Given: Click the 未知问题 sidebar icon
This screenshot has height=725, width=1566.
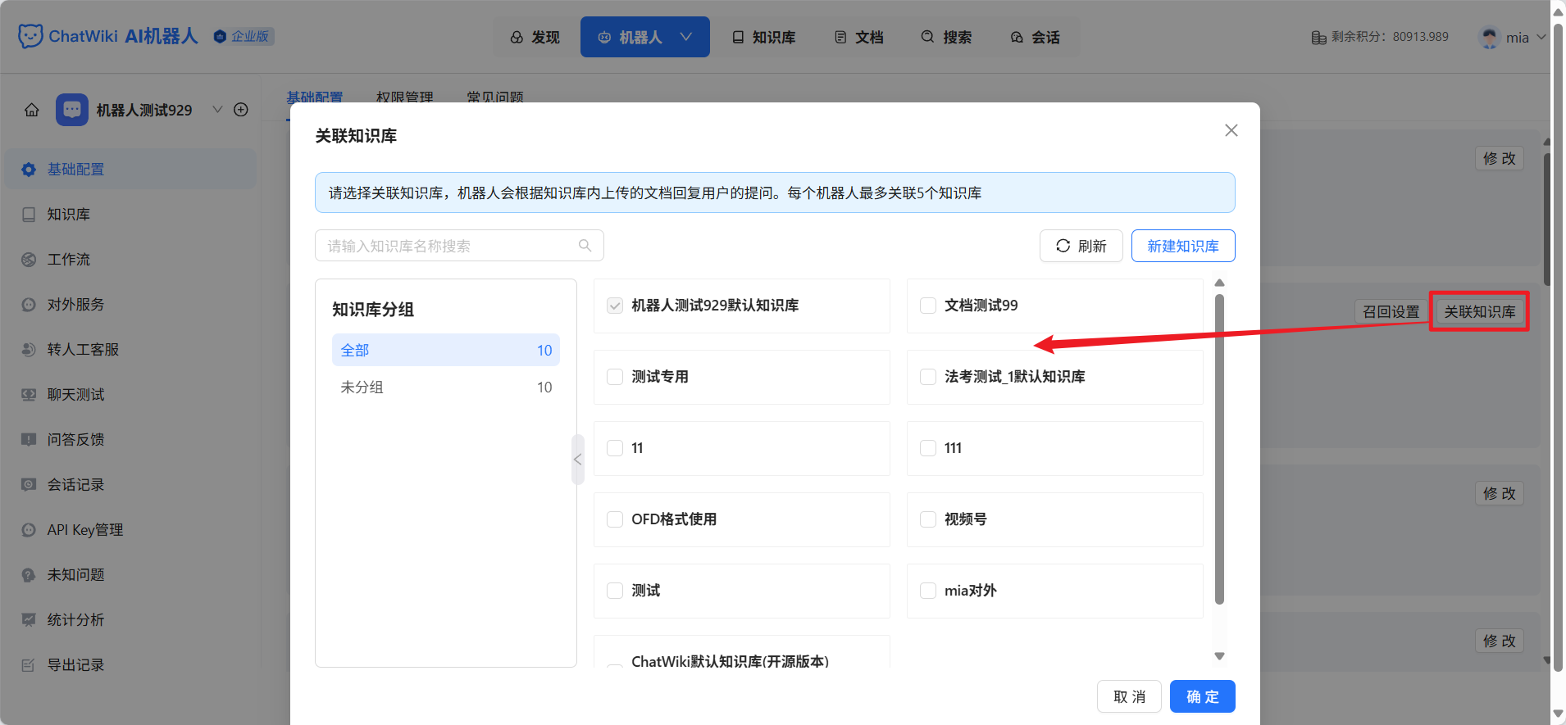Looking at the screenshot, I should (x=29, y=575).
